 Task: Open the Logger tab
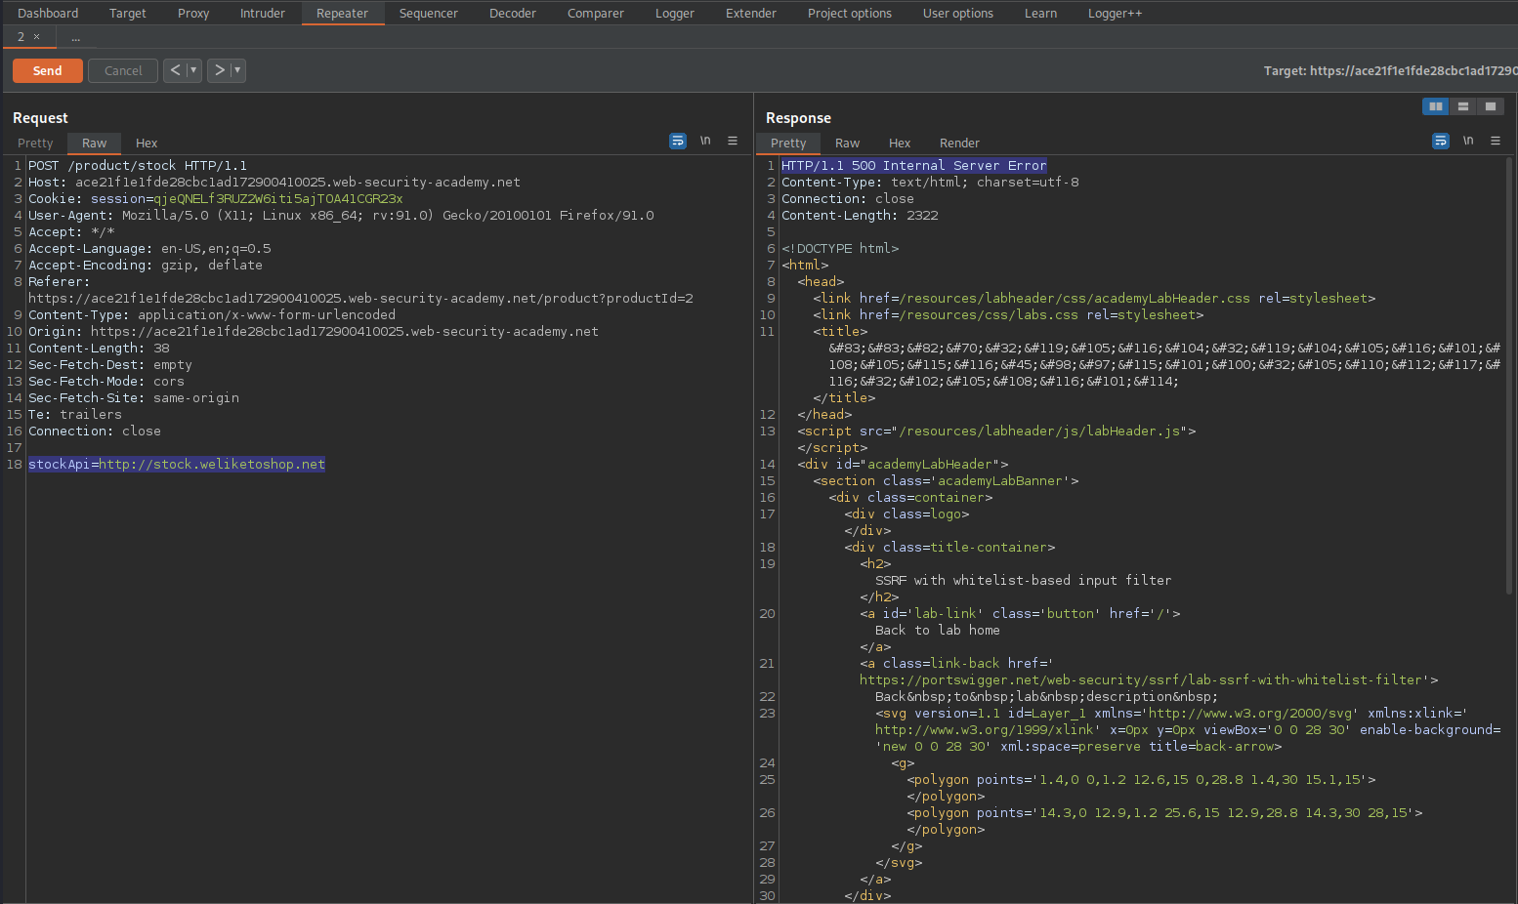675,13
